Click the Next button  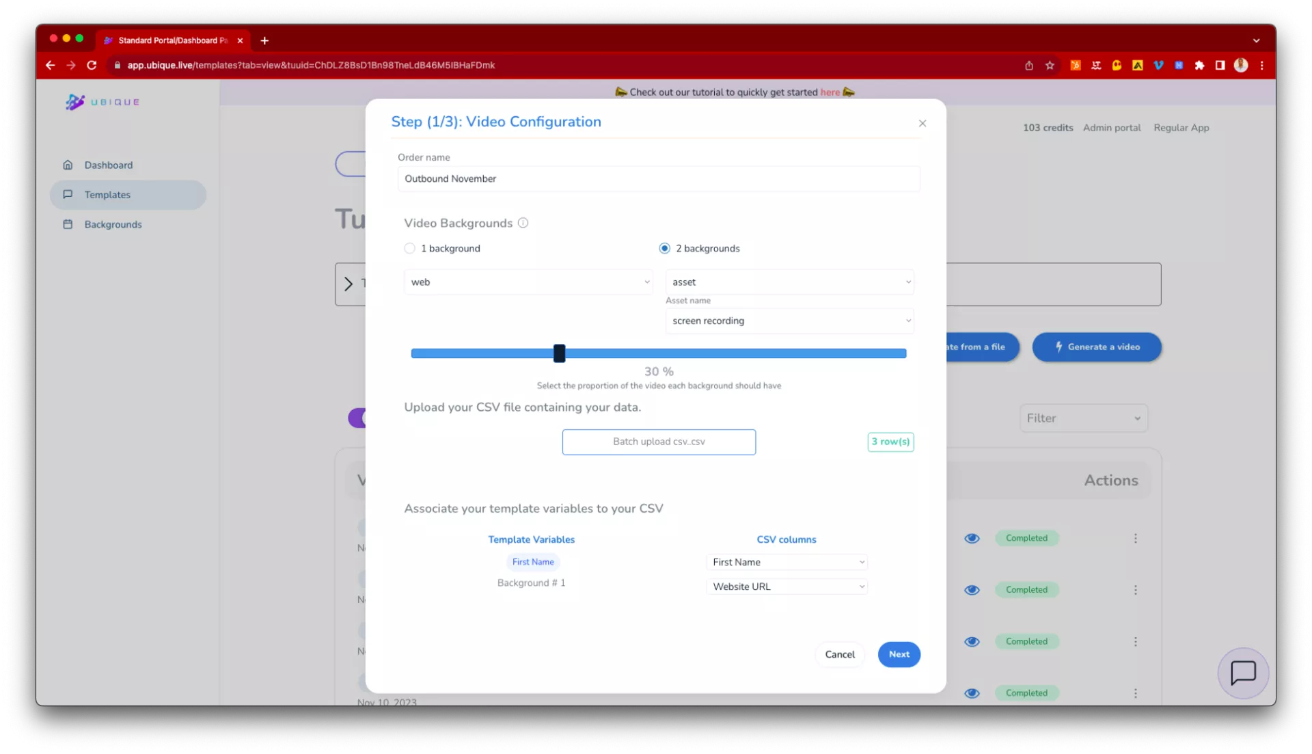[899, 655]
